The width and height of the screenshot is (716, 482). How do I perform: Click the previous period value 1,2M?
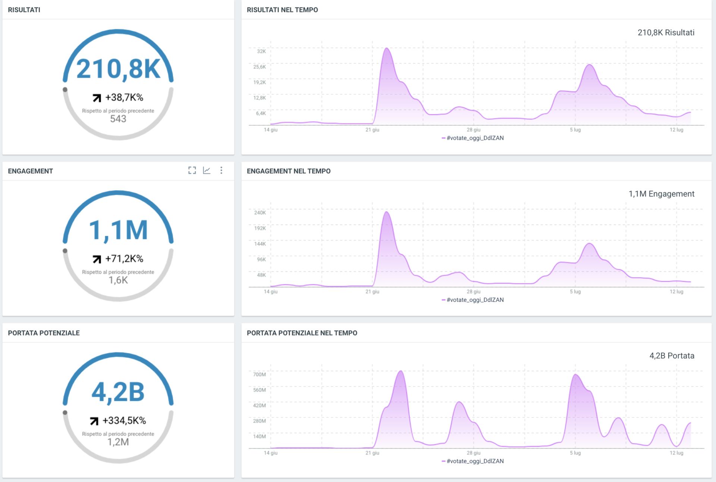(118, 442)
